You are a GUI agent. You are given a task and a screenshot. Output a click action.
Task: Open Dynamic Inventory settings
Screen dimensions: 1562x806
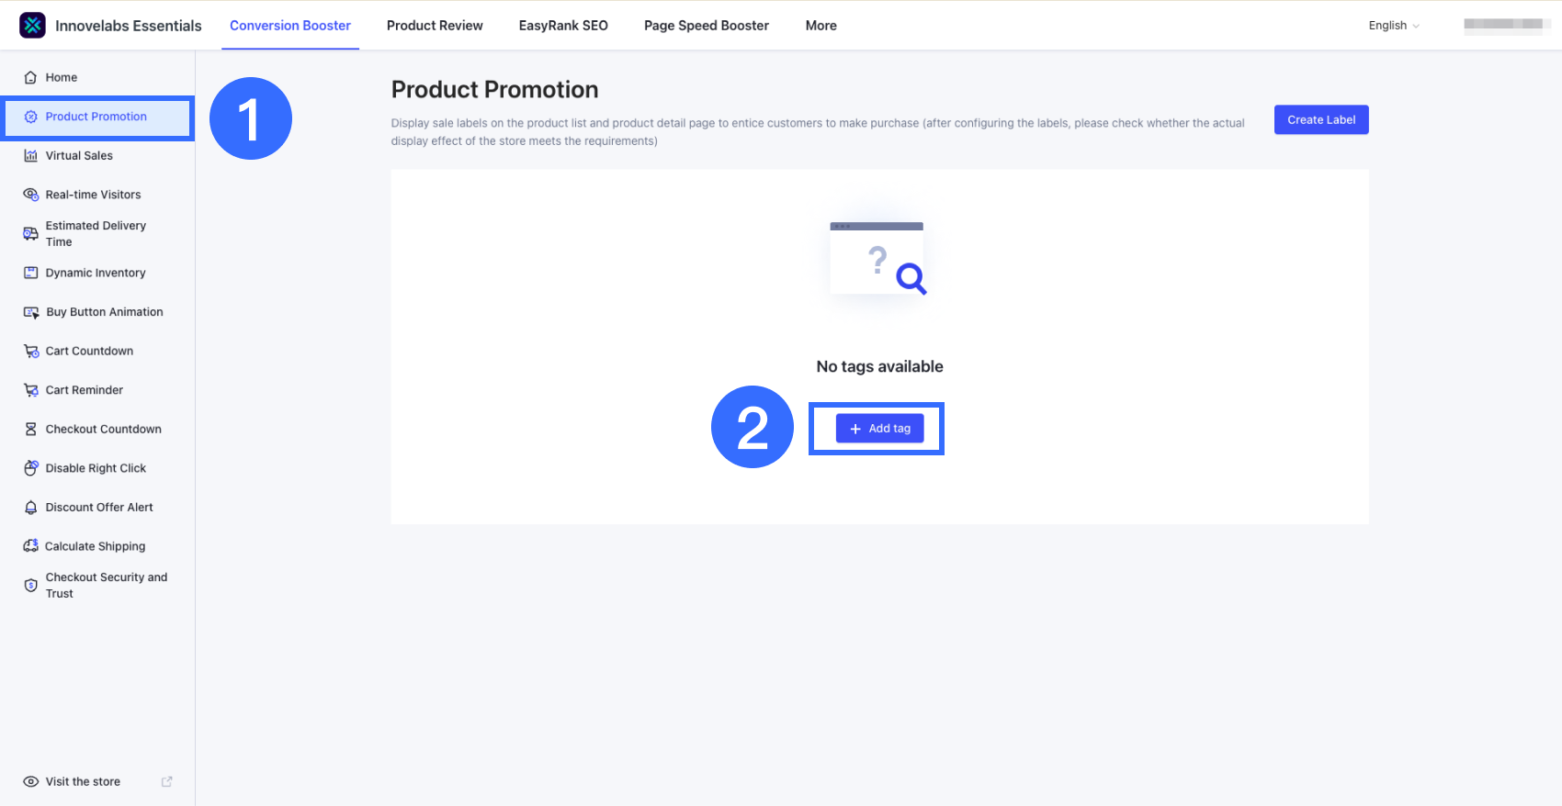pyautogui.click(x=97, y=273)
